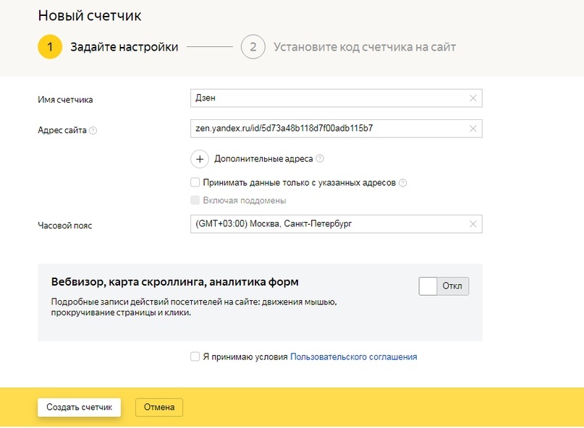Clear the site address field
Viewport: 584px width, 428px height.
click(473, 129)
